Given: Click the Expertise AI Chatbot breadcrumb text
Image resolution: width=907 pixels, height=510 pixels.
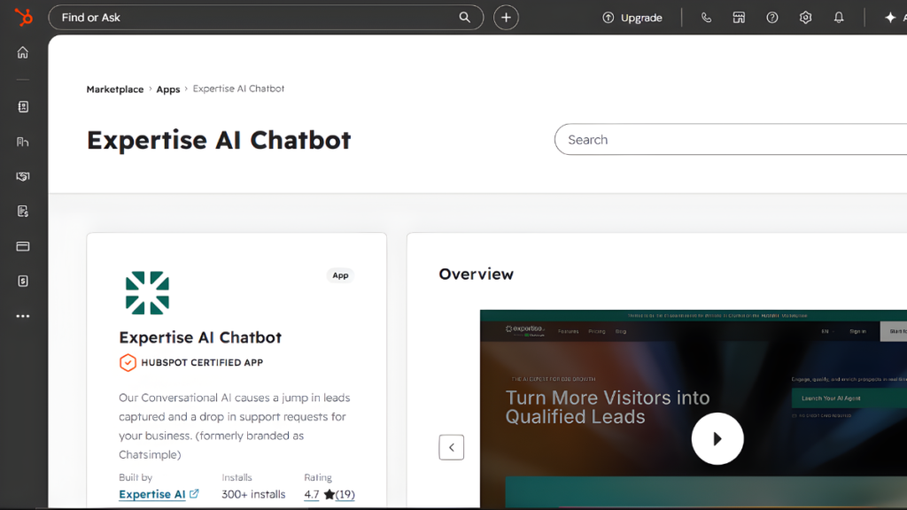Looking at the screenshot, I should pos(238,89).
